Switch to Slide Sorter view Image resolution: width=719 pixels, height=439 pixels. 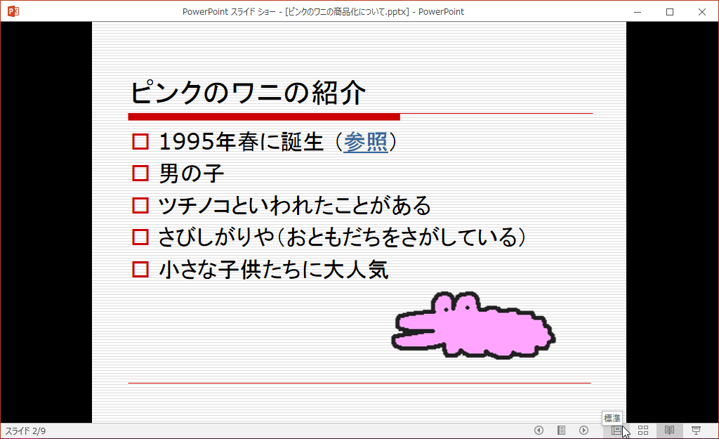click(643, 431)
